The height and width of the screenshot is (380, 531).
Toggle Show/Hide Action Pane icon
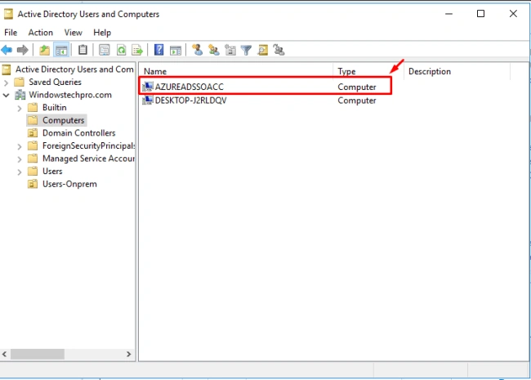(176, 50)
